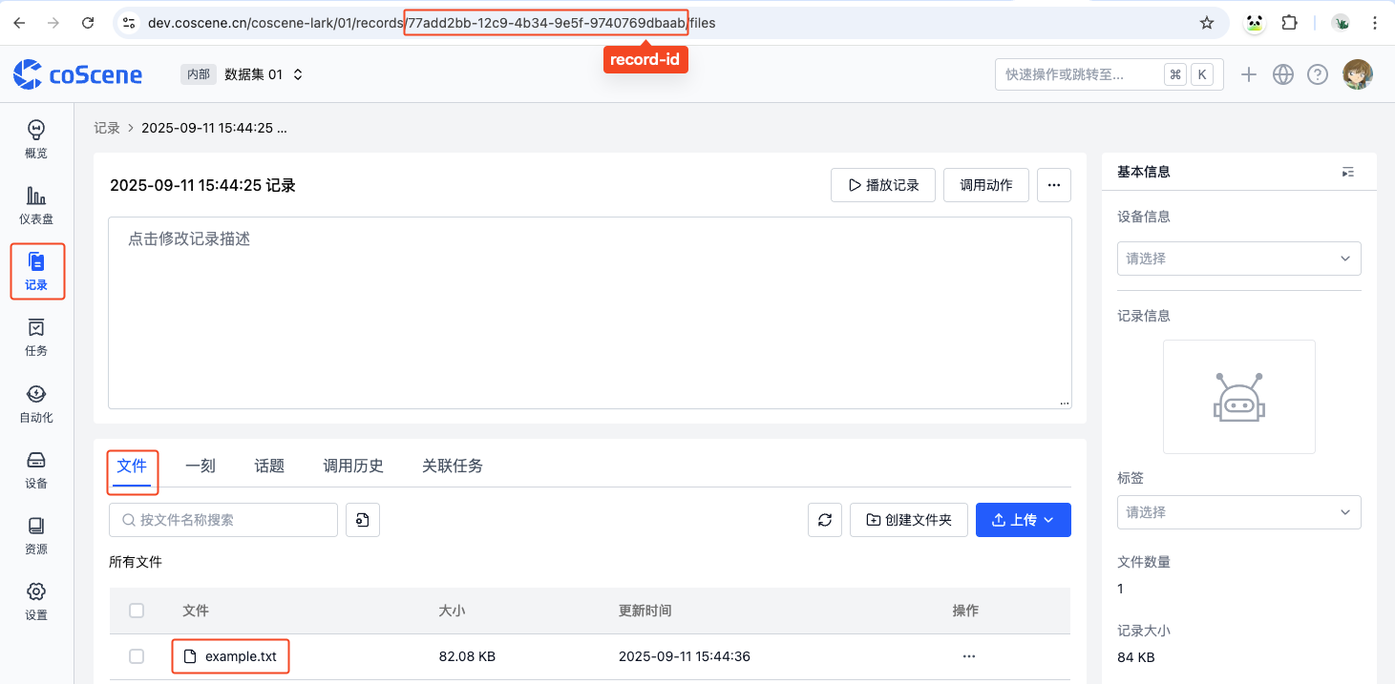Switch to the 调用历史 tab

click(x=353, y=466)
